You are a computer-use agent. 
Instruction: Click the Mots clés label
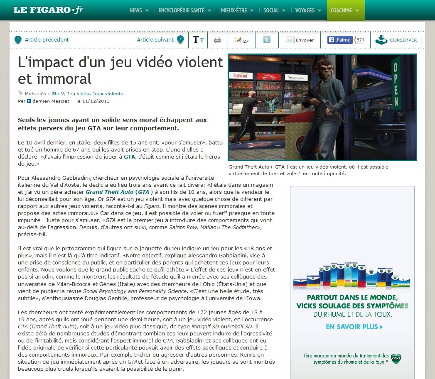(x=37, y=94)
